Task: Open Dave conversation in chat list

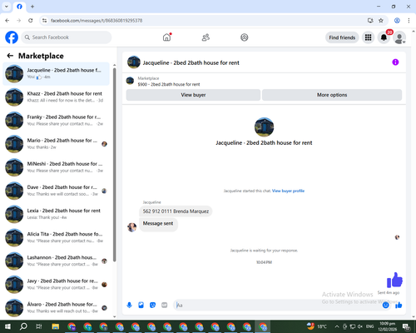Action: tap(56, 191)
